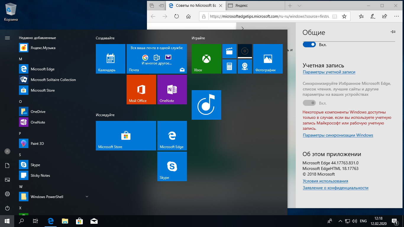Open Task View on the taskbar

click(35, 221)
